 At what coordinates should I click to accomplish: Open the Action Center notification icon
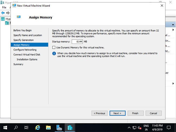169,128
